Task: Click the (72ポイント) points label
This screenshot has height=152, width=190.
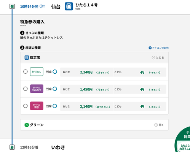Action: point(103,90)
